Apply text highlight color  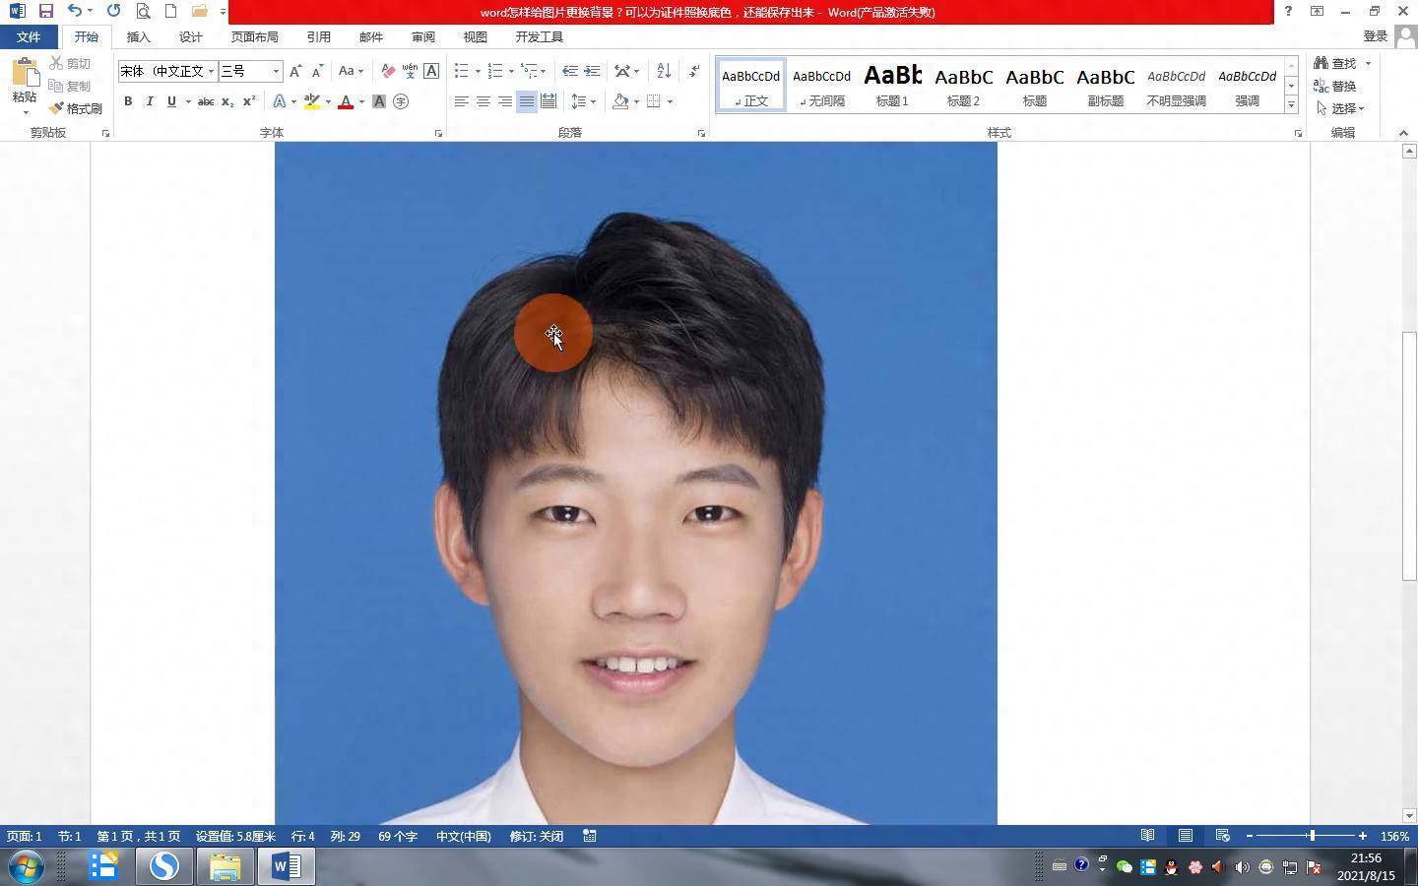coord(312,101)
